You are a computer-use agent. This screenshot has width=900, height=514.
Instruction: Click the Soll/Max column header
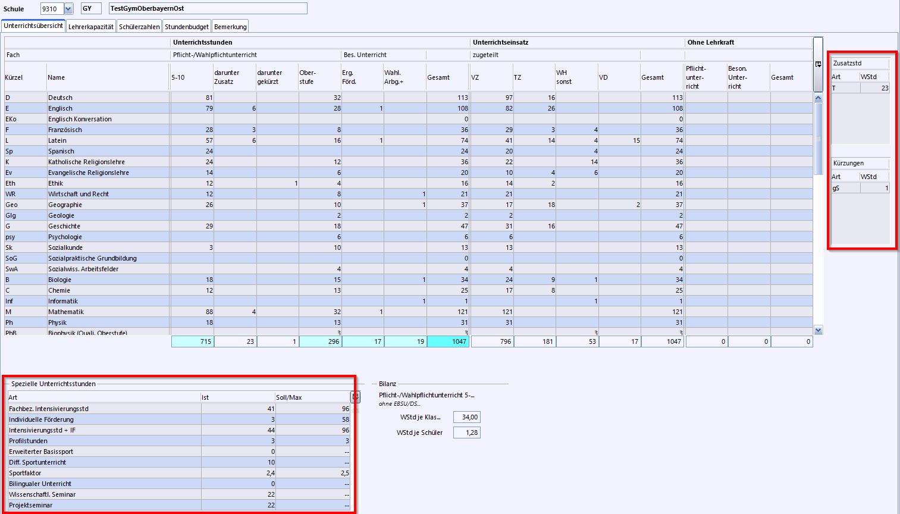pyautogui.click(x=313, y=397)
